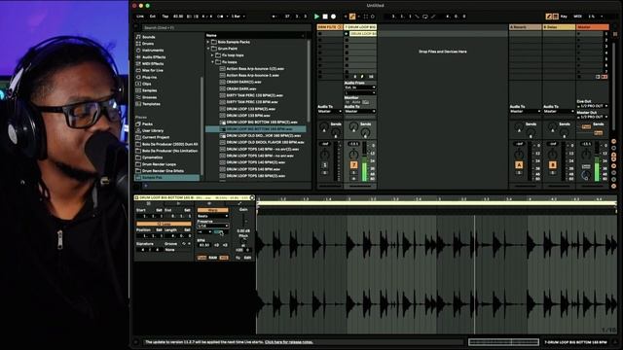Screen dimensions: 623x350
Task: Select Drums category in browser
Action: [148, 44]
